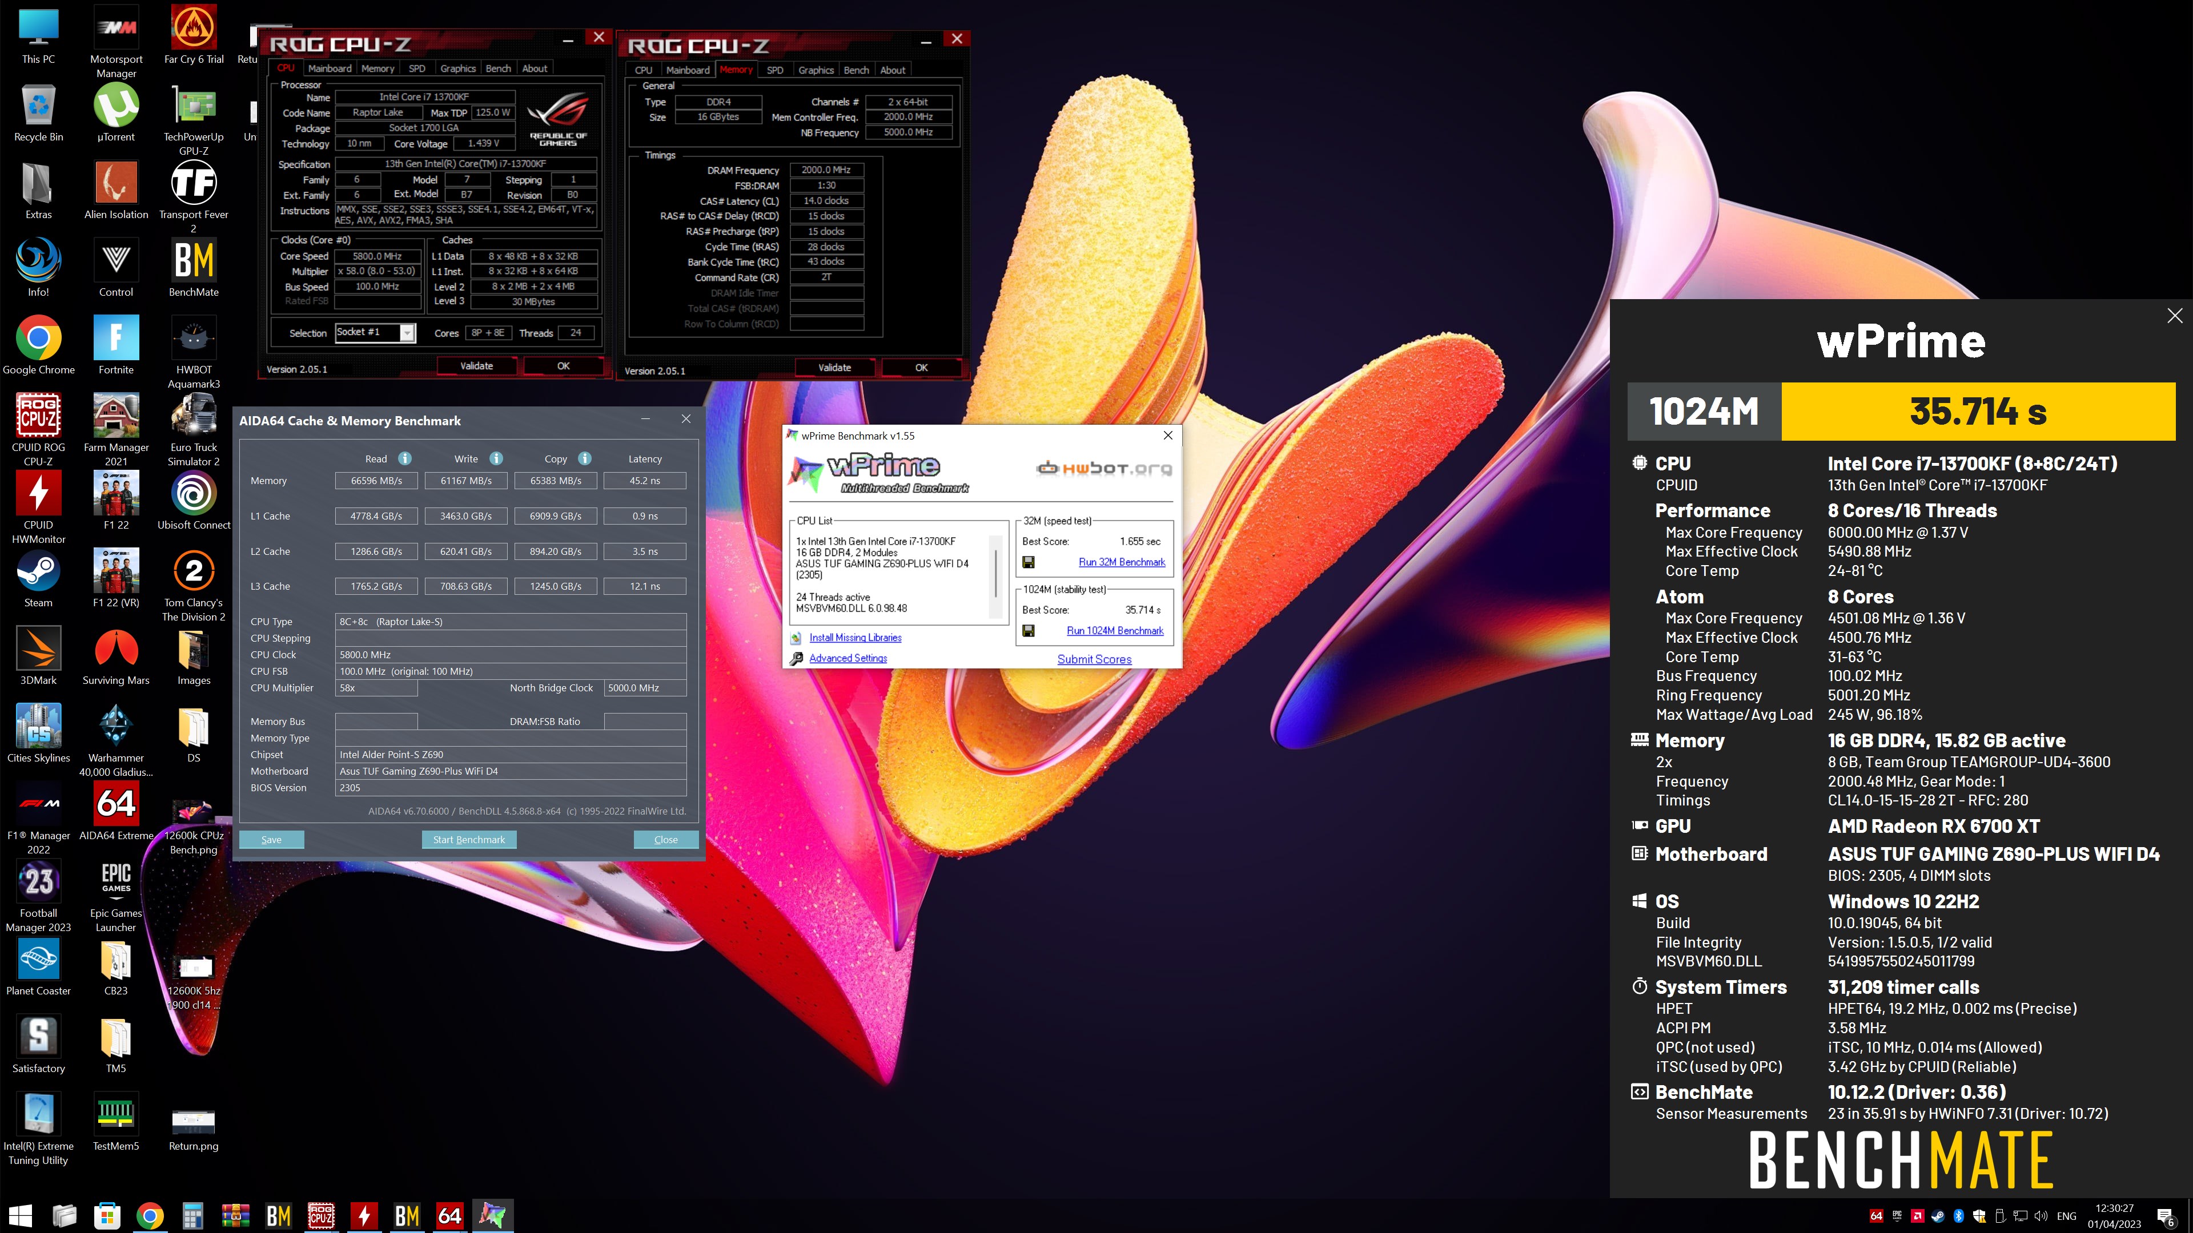The width and height of the screenshot is (2193, 1233).
Task: Click the Write info icon in AIDA64
Action: click(496, 458)
